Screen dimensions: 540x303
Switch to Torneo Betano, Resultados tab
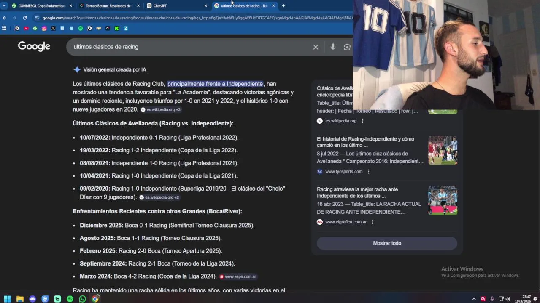coord(109,6)
